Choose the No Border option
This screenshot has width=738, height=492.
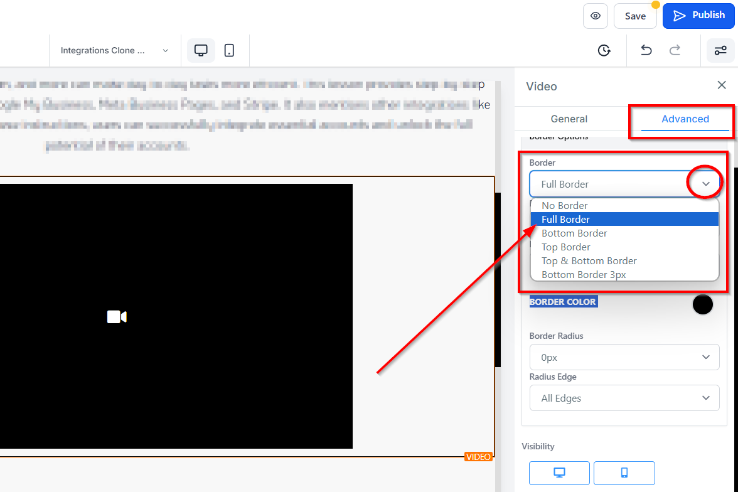565,206
